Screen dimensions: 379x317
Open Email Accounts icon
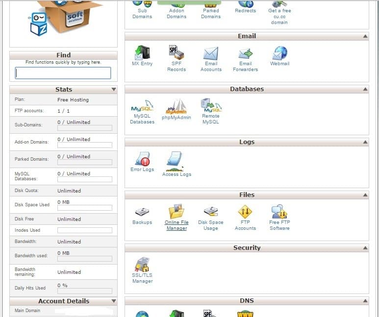[x=211, y=53]
